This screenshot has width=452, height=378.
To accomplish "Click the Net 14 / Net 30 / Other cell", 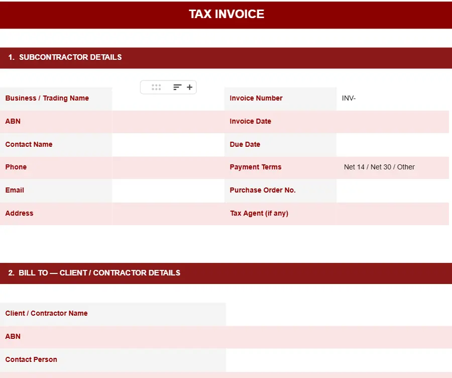I will [x=392, y=167].
